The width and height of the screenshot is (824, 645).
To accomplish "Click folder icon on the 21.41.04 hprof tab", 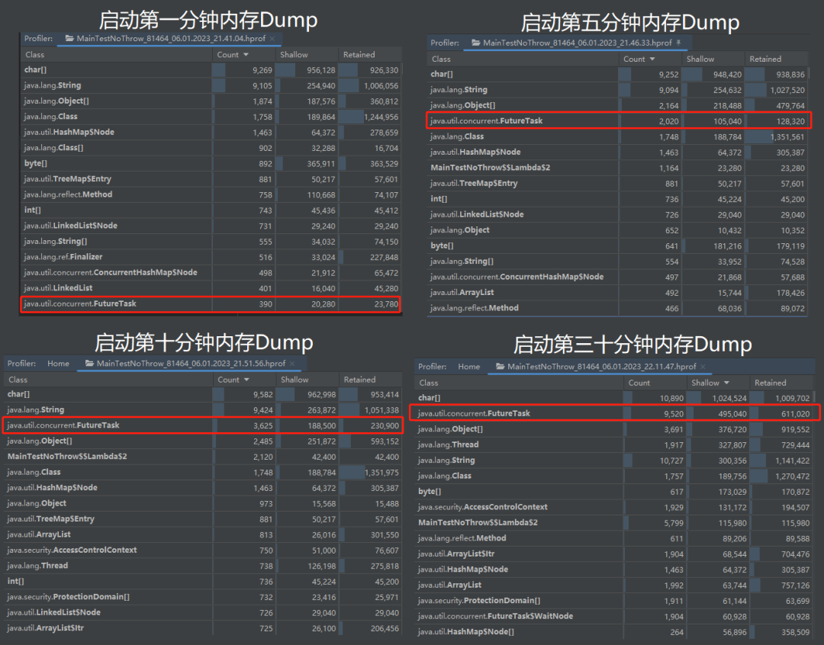I will tap(69, 38).
